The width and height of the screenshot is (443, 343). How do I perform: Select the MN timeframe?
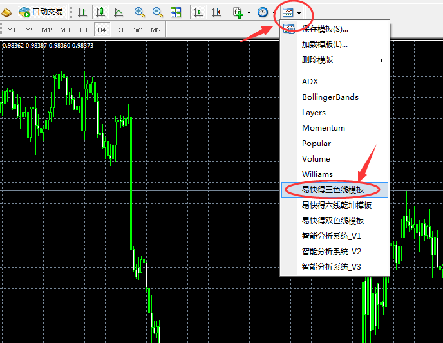click(156, 30)
